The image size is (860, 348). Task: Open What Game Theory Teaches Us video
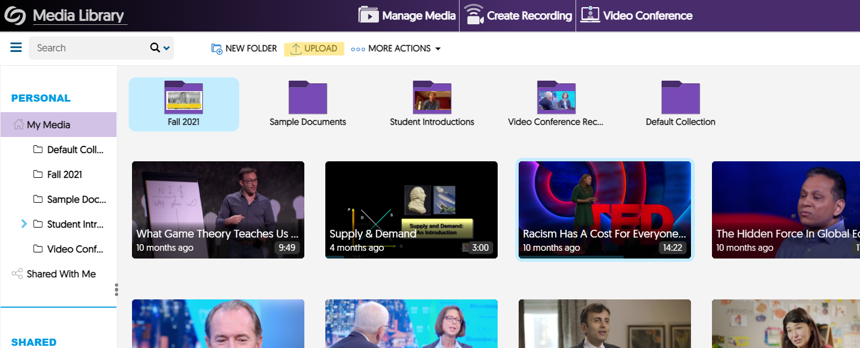coord(218,210)
